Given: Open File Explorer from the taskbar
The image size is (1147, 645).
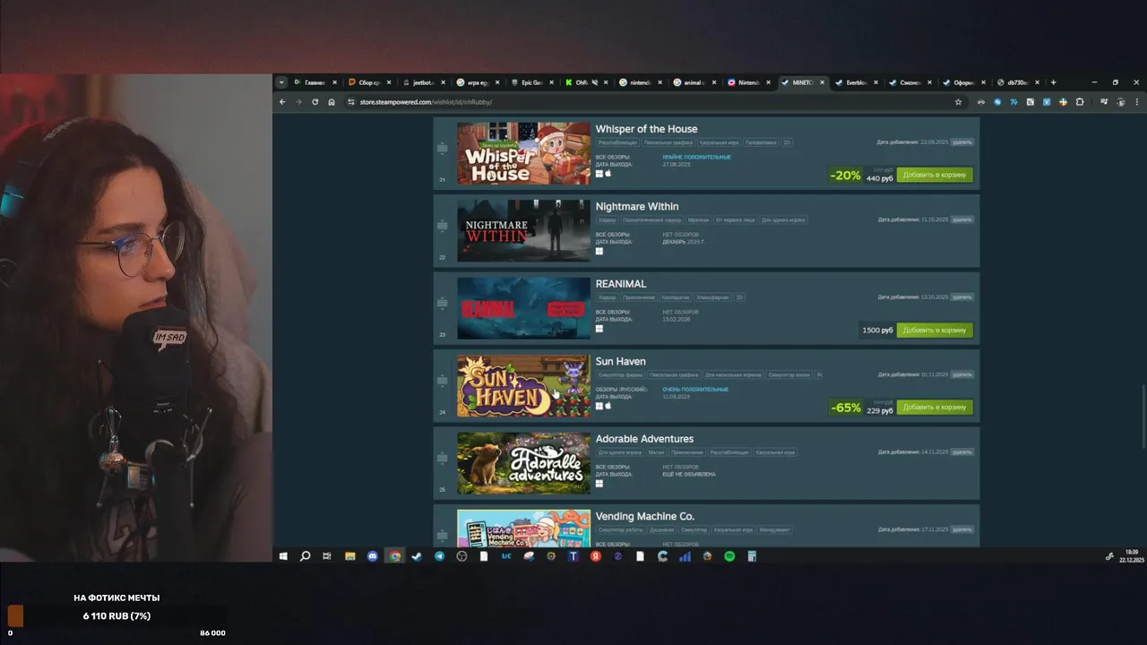Looking at the screenshot, I should point(349,556).
